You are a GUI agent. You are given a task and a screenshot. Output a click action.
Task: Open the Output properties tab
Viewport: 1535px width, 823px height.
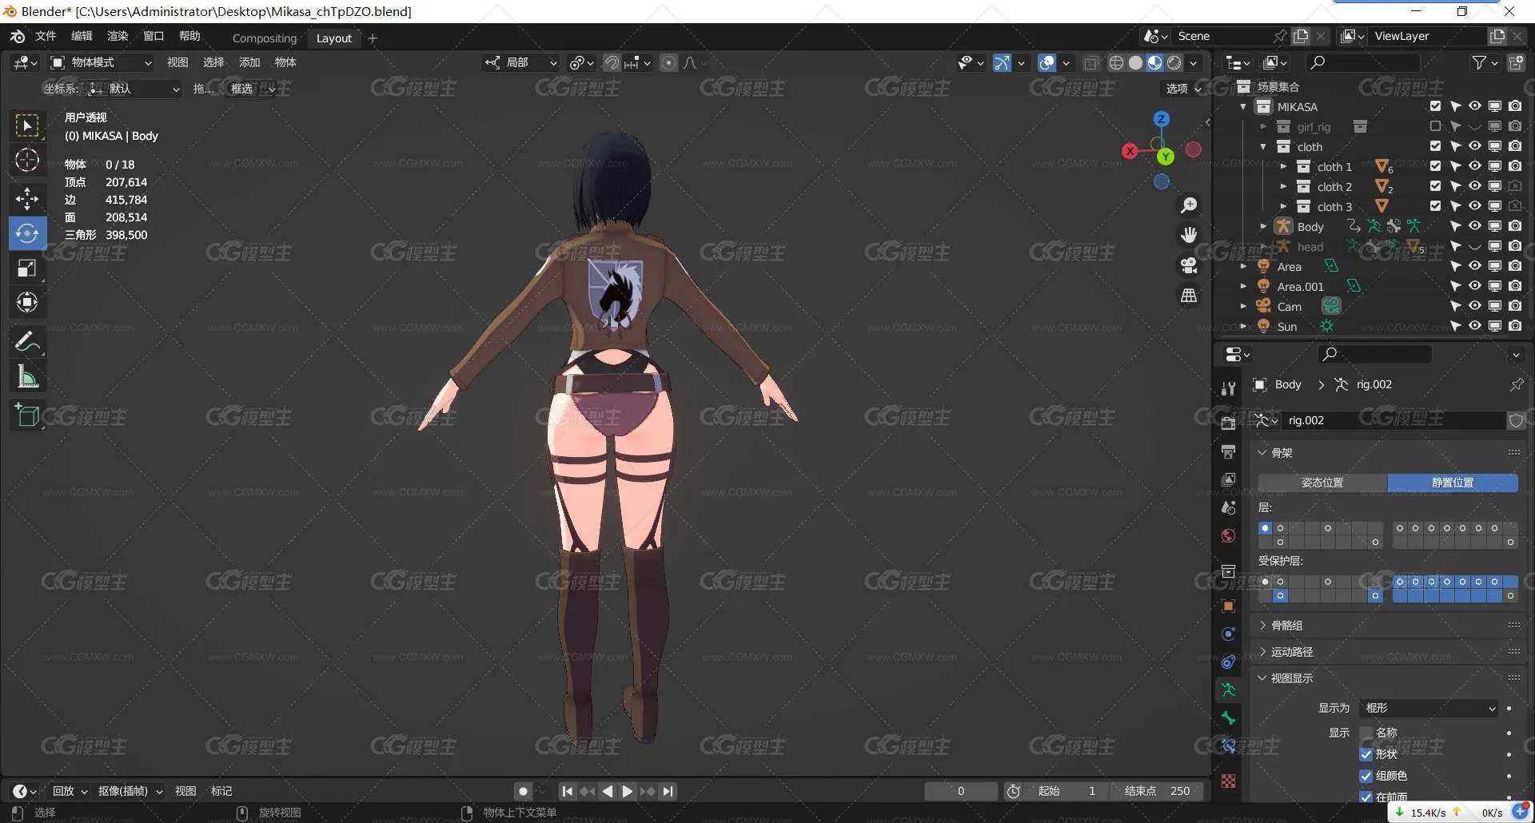[1229, 451]
